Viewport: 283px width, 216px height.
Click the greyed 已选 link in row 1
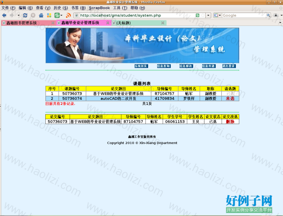click(x=230, y=94)
